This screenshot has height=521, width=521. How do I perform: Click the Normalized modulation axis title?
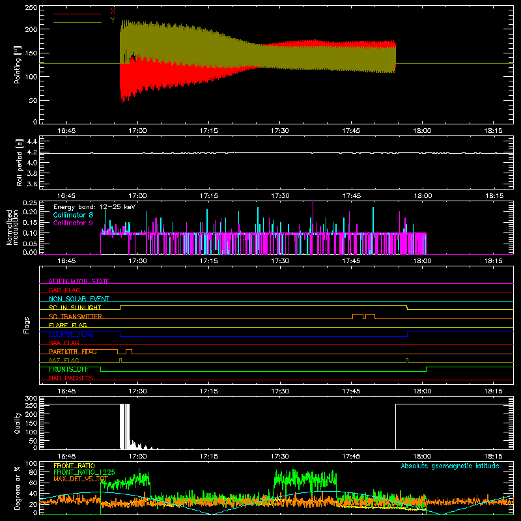tap(12, 227)
